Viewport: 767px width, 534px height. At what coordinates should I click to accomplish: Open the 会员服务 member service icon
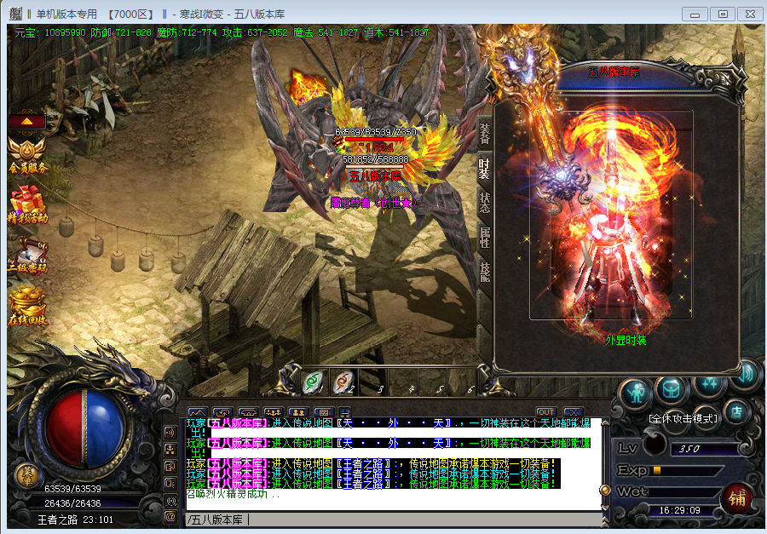coord(27,156)
